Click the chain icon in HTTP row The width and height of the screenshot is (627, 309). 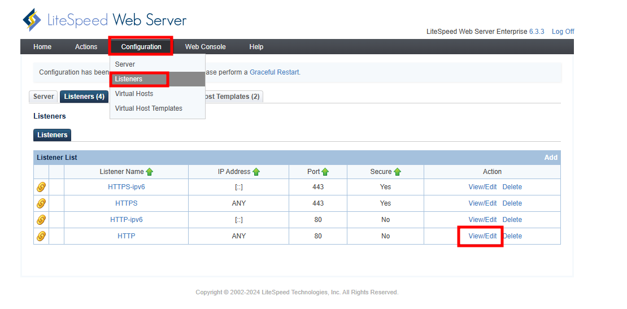coord(41,236)
